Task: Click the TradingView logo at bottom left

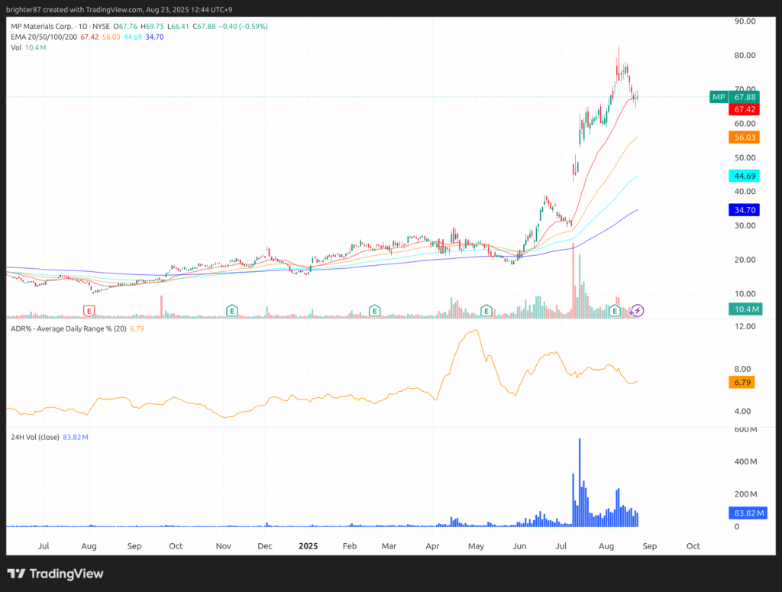Action: pyautogui.click(x=55, y=574)
